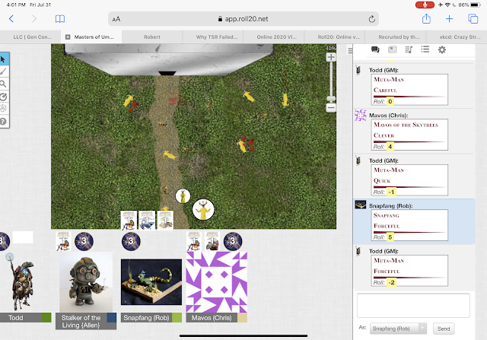Close the Masters of Um... tab

[68, 37]
